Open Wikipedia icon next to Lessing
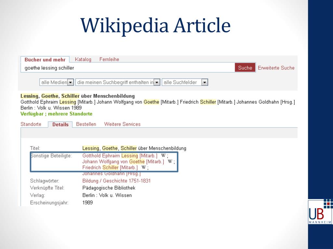333x249 pixels. point(163,155)
